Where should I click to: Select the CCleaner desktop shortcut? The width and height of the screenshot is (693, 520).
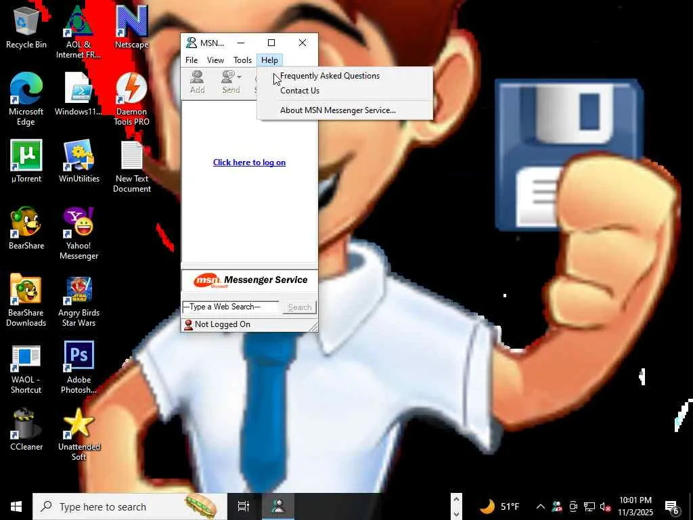26,429
